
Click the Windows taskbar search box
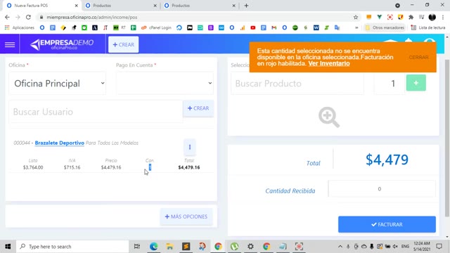(72, 247)
